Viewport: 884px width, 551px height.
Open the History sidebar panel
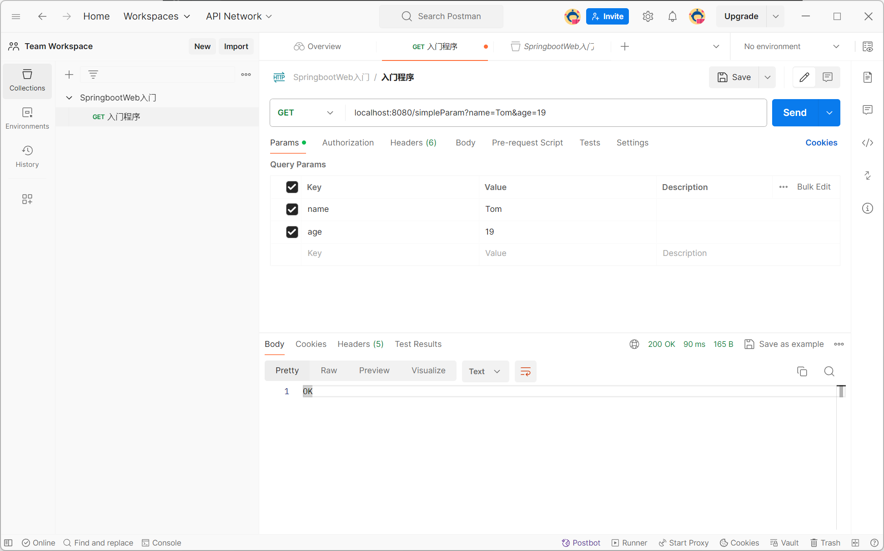(x=27, y=157)
